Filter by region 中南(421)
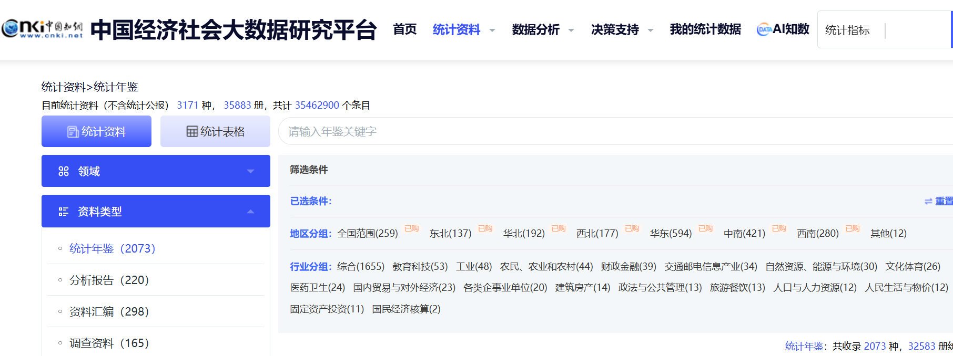 (x=744, y=233)
